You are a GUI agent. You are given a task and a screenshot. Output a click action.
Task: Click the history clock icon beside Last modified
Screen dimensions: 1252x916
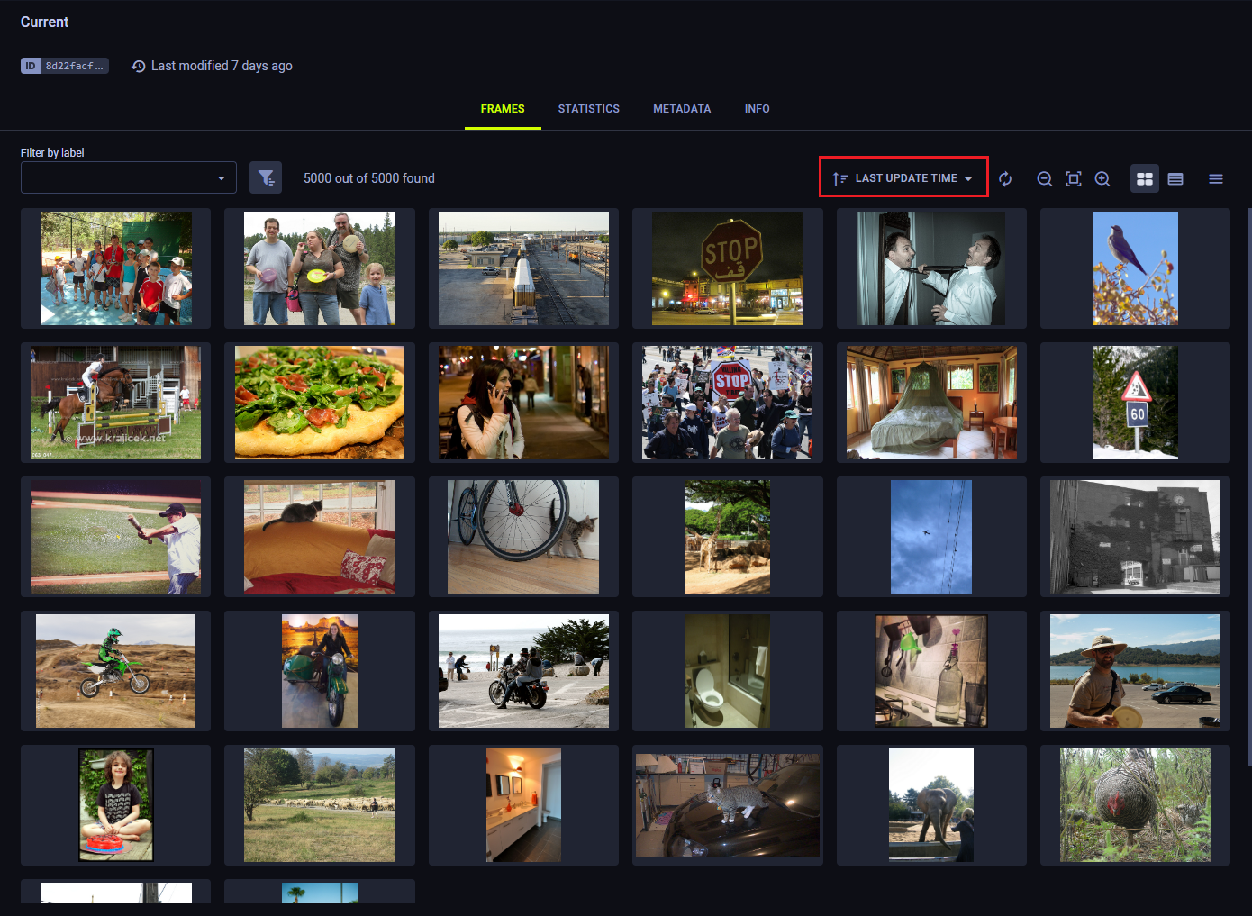point(138,66)
